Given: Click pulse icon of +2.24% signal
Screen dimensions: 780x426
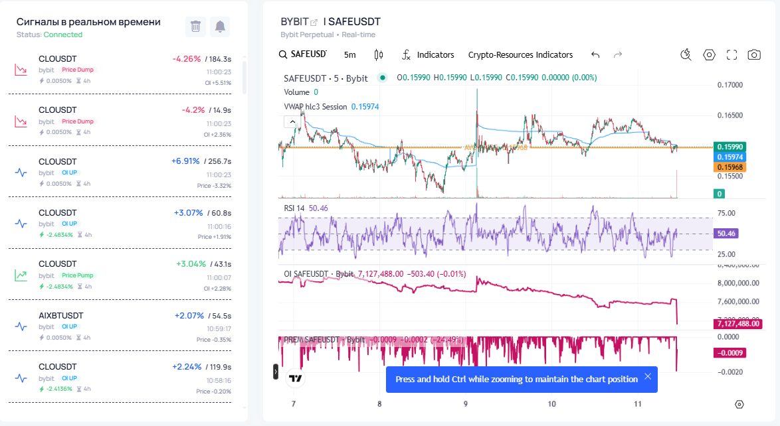Looking at the screenshot, I should point(21,378).
